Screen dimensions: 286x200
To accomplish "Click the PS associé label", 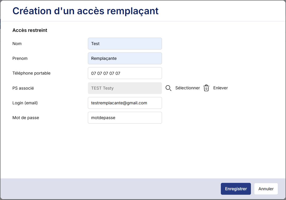I will tap(23, 88).
